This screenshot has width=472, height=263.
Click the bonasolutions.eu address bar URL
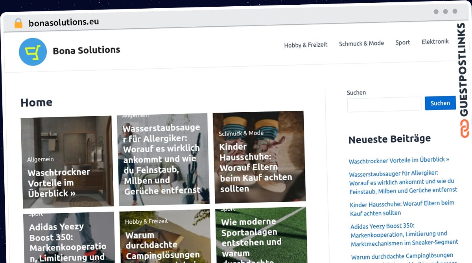pos(64,22)
